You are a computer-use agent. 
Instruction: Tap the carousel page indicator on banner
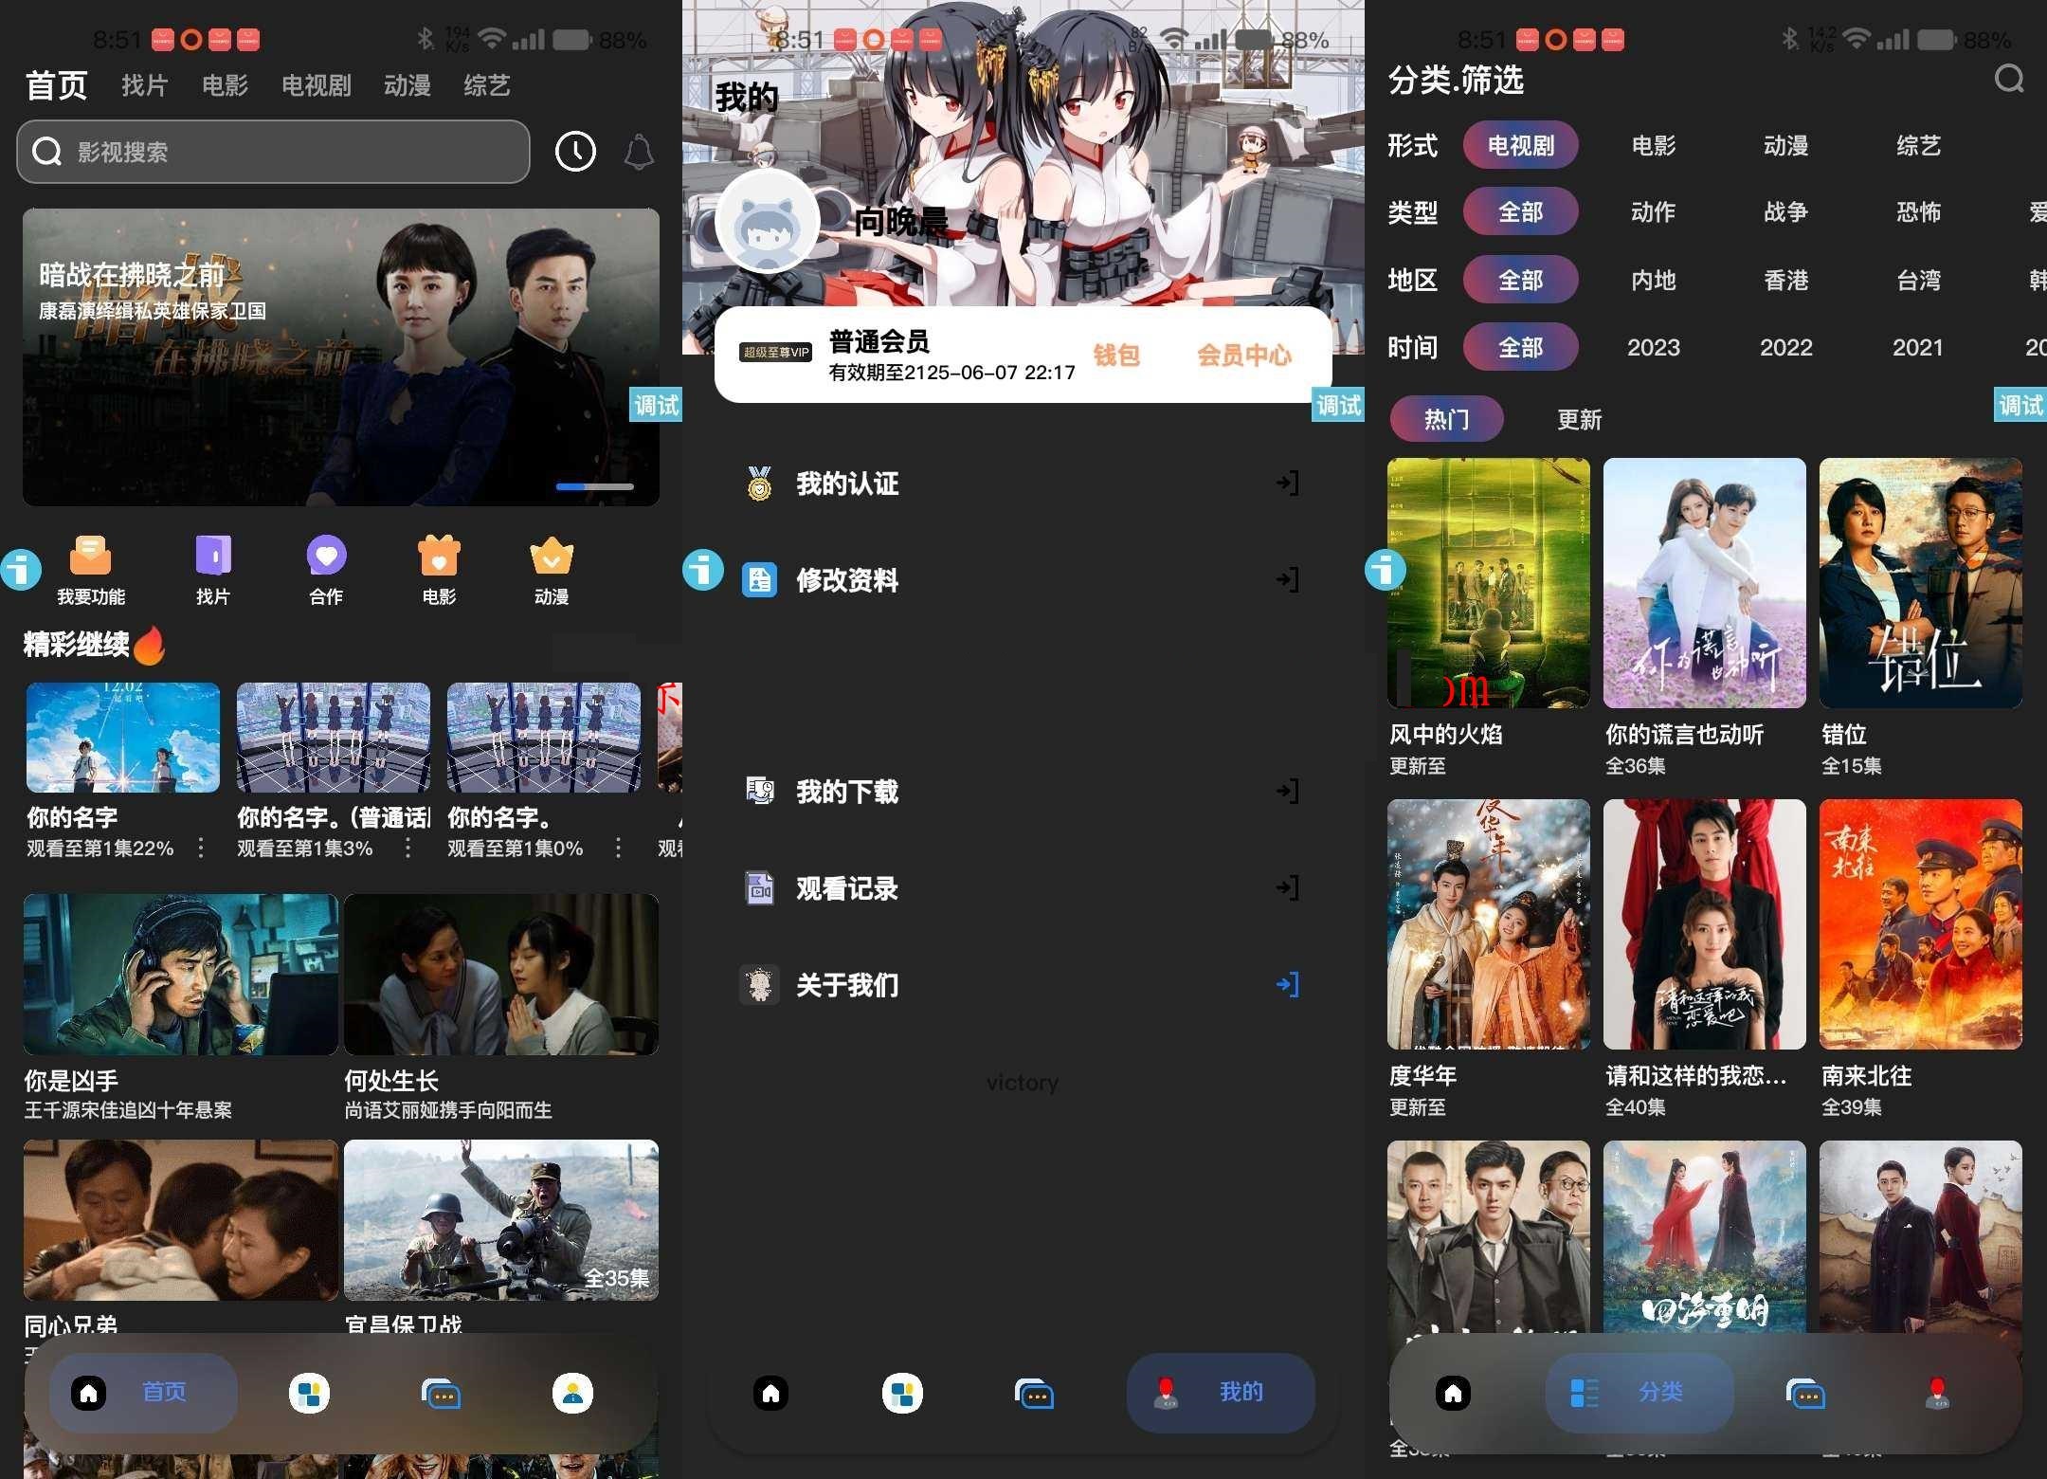(595, 486)
